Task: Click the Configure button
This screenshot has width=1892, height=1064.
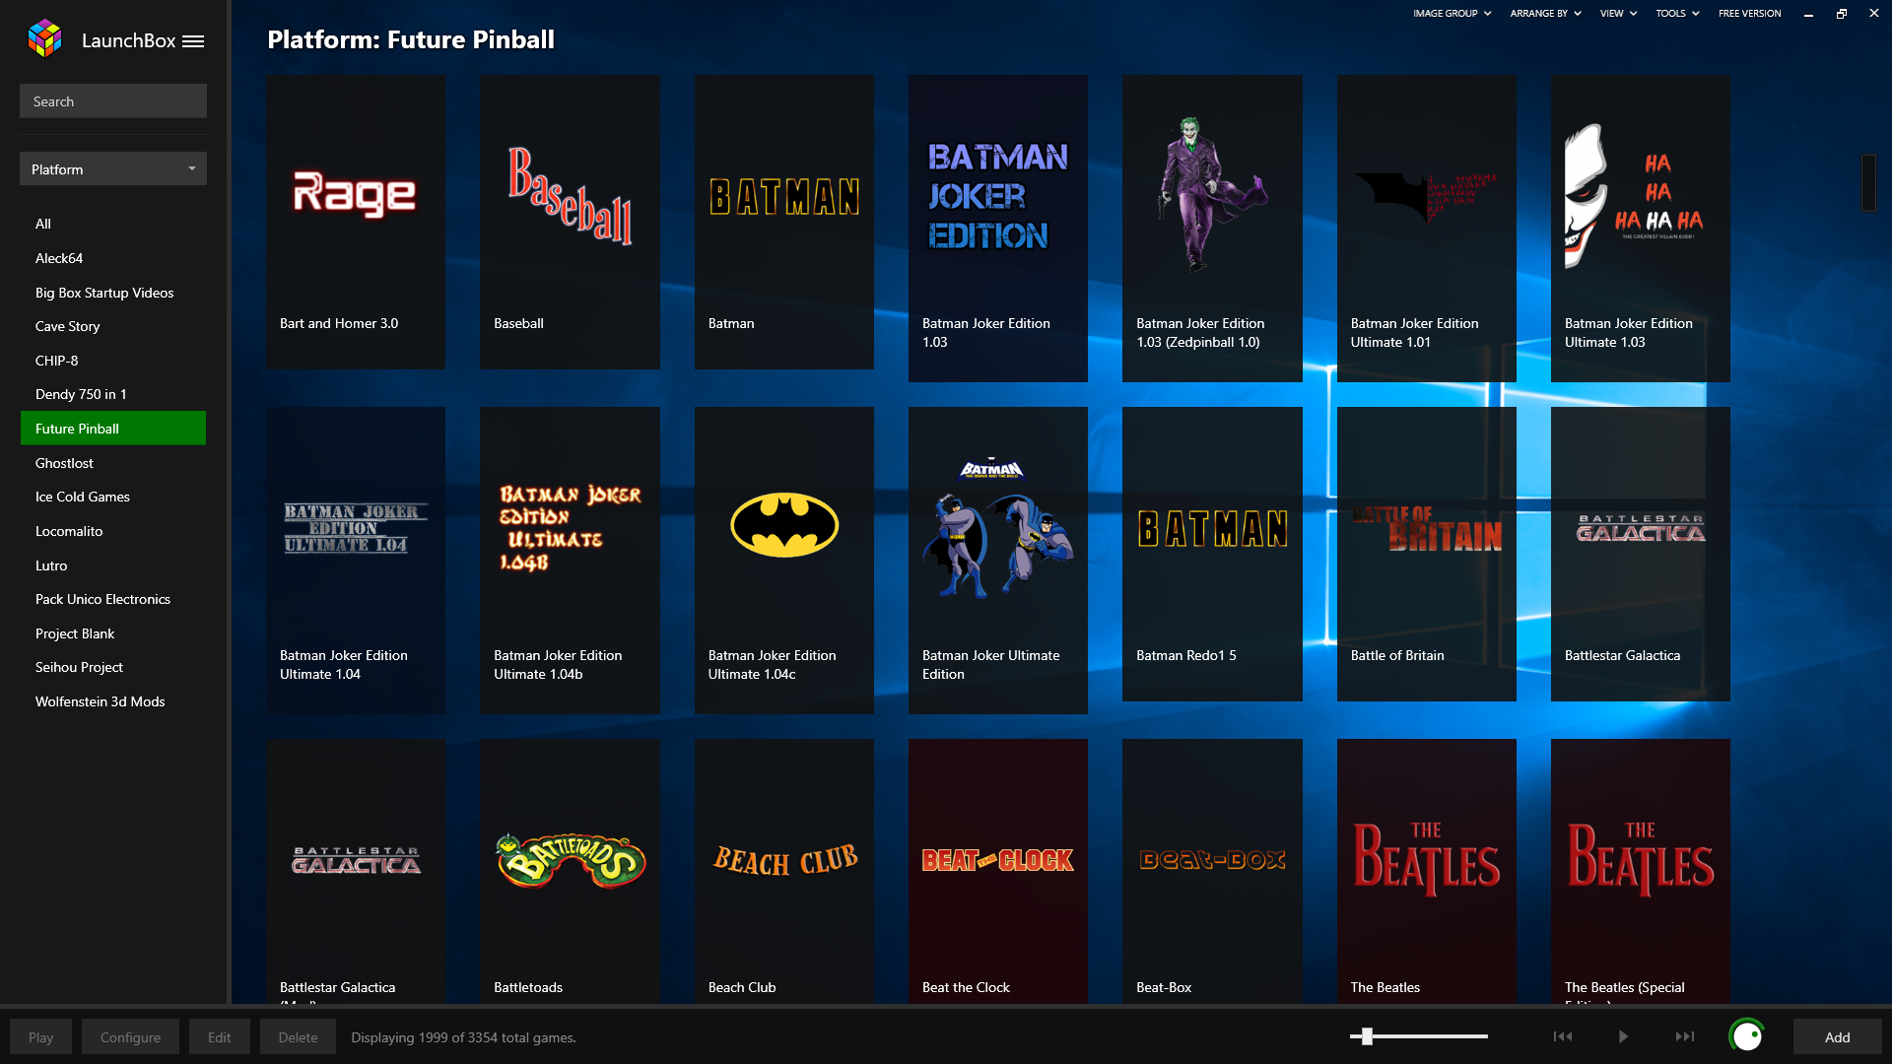Action: click(130, 1036)
